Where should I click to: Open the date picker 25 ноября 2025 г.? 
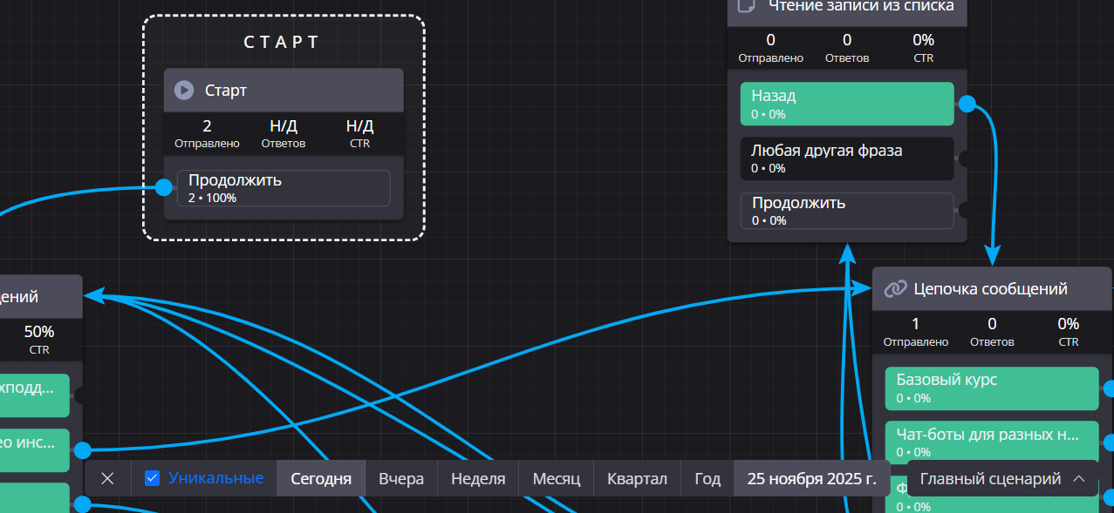811,478
